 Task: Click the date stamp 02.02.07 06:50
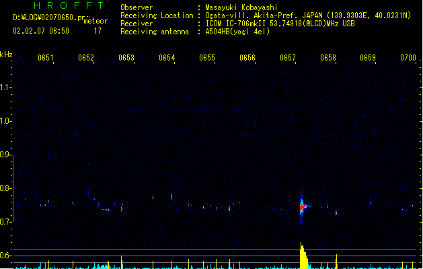point(41,31)
